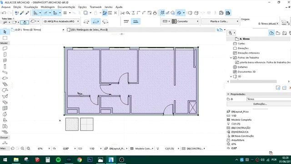The height and width of the screenshot is (164, 291).
Task: Select the Door tool
Action: (x=5, y=55)
